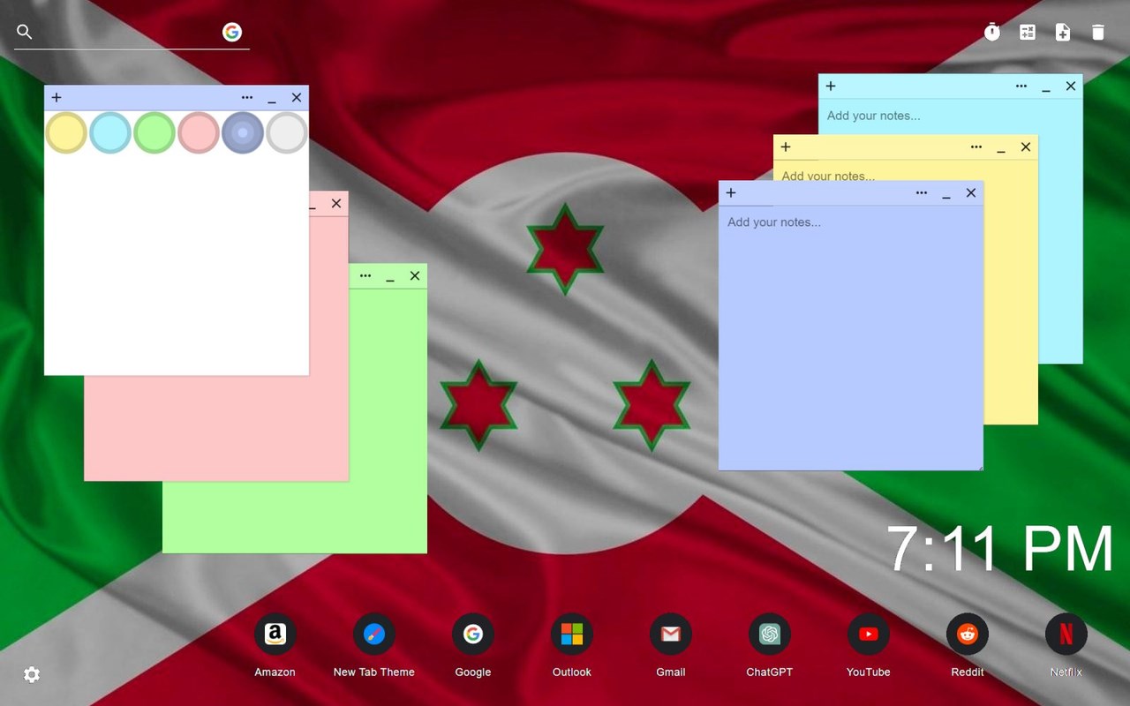Viewport: 1130px width, 706px height.
Task: Open the cyan note's three-dot menu
Action: (1021, 86)
